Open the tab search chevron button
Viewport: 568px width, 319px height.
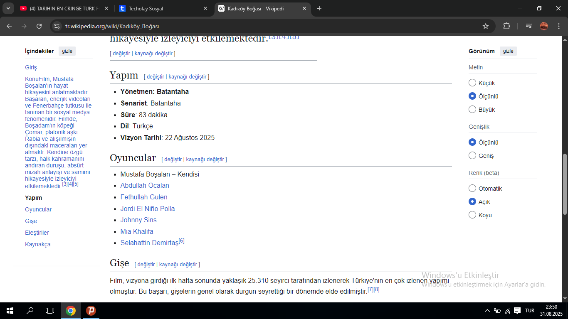(x=8, y=8)
